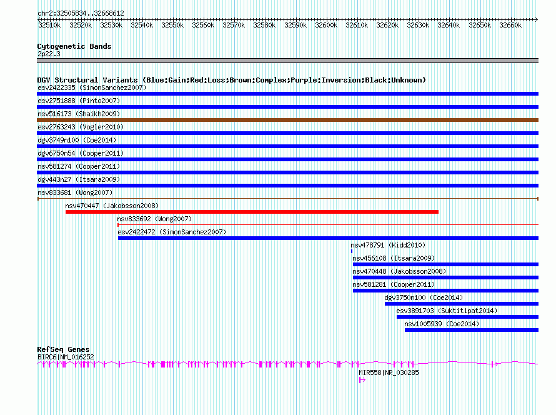Click the MIR558|NR_030285 gene label
556x415 pixels.
(x=389, y=372)
